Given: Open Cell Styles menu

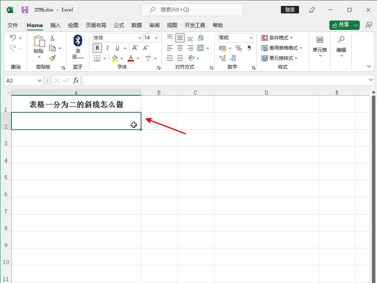Looking at the screenshot, I should point(279,58).
